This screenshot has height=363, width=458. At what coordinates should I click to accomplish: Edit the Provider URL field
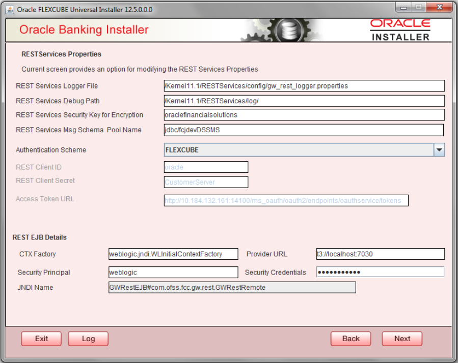click(380, 254)
